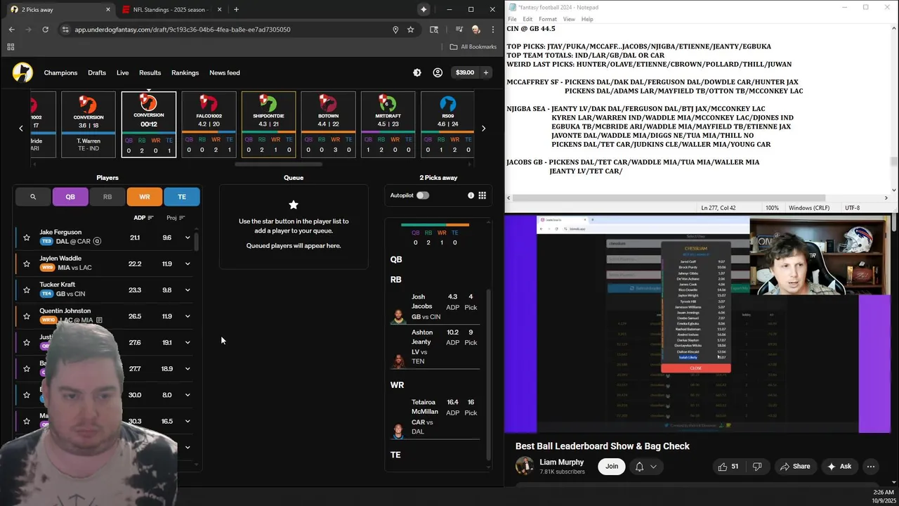
Task: Go back in browser history
Action: tap(11, 30)
